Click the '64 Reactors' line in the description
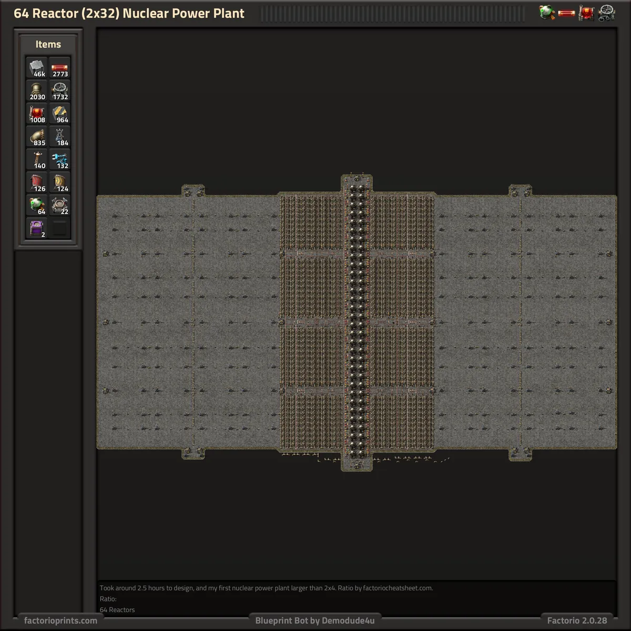631x631 pixels. [117, 610]
